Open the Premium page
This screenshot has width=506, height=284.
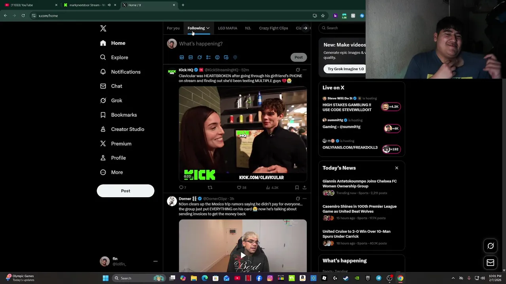pyautogui.click(x=116, y=144)
